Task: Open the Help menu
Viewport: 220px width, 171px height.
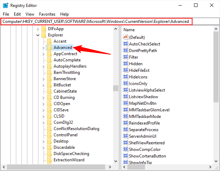Action: (x=65, y=14)
